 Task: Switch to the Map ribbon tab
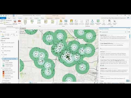click(9, 18)
